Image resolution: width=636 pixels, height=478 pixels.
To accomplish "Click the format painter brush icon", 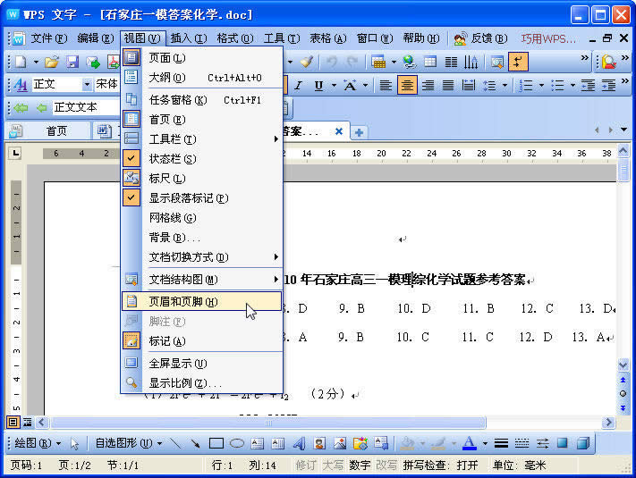I will click(x=307, y=62).
